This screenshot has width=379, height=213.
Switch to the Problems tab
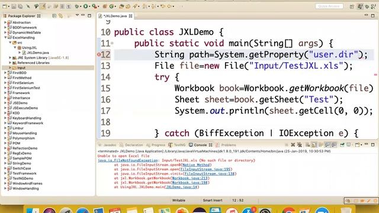[x=226, y=145]
